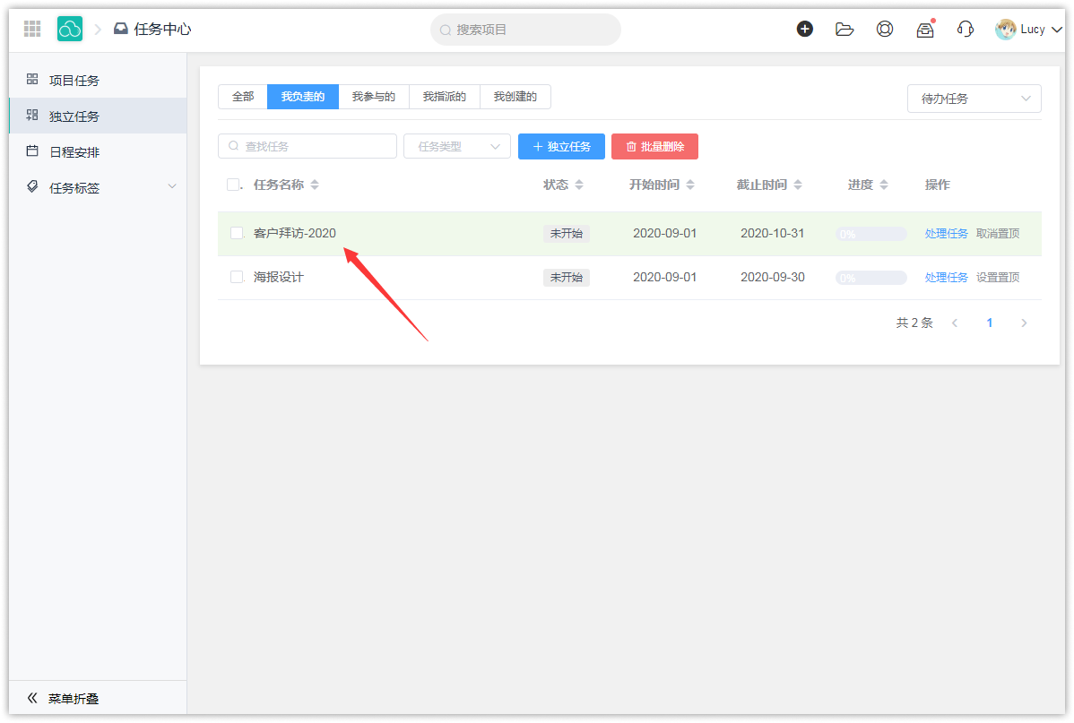The width and height of the screenshot is (1074, 723).
Task: Click the 批量删除 button
Action: pyautogui.click(x=654, y=146)
